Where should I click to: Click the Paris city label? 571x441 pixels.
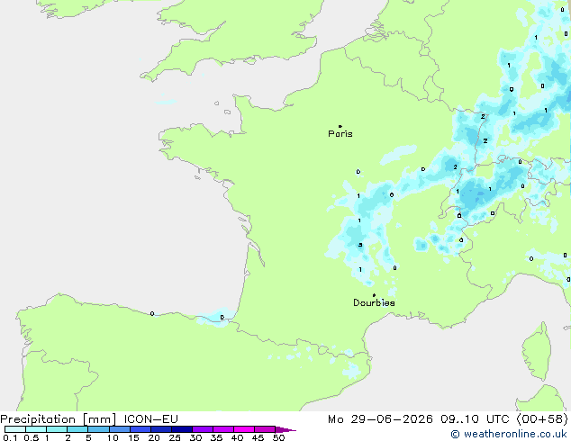340,134
